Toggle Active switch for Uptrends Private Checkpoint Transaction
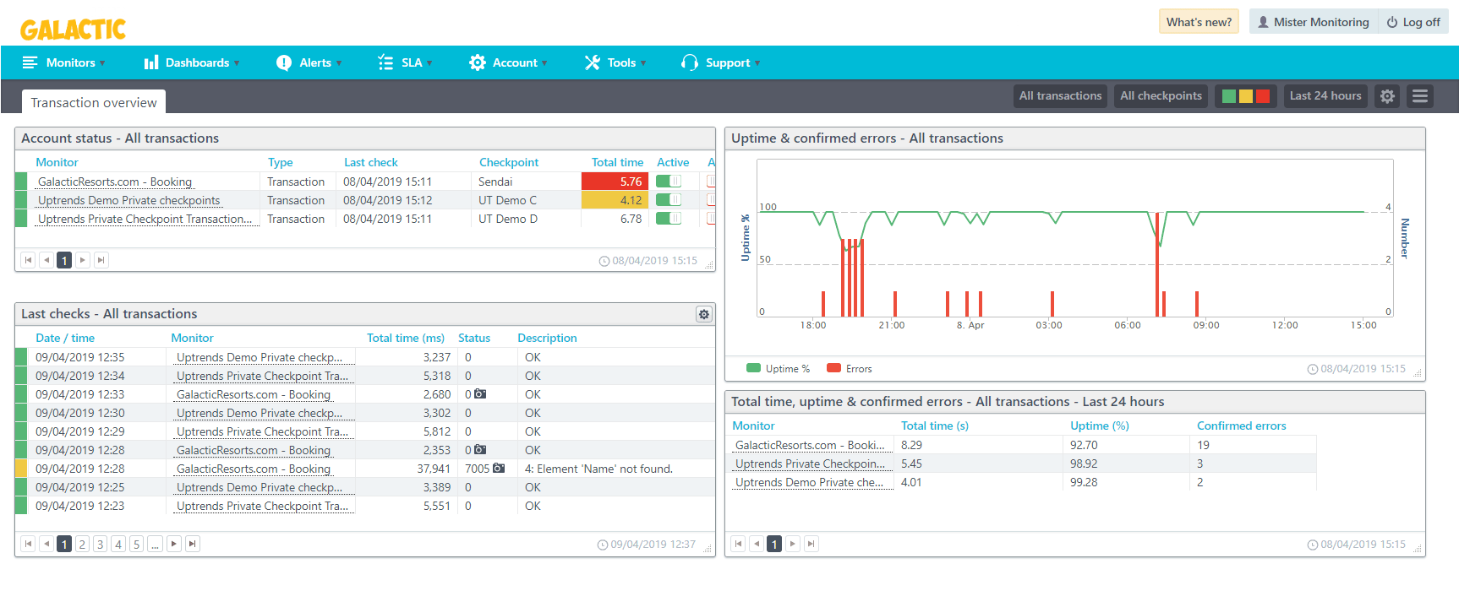 click(x=669, y=219)
